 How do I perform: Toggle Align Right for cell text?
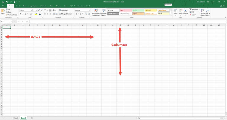pos(50,14)
